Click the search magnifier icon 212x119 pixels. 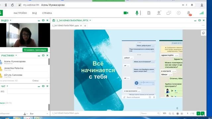[x=158, y=113]
